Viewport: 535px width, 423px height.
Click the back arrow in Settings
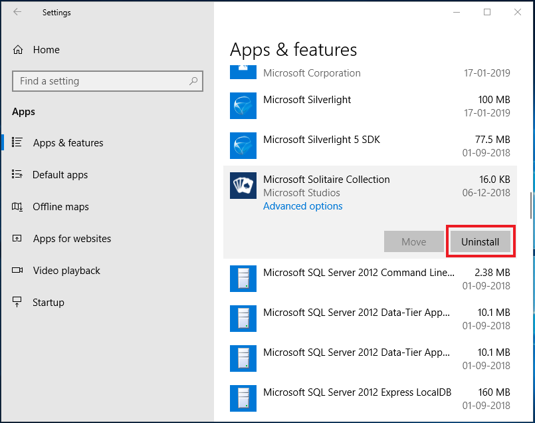point(17,12)
